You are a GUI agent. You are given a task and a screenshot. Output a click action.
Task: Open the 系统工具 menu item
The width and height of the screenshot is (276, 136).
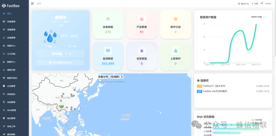pyautogui.click(x=14, y=126)
